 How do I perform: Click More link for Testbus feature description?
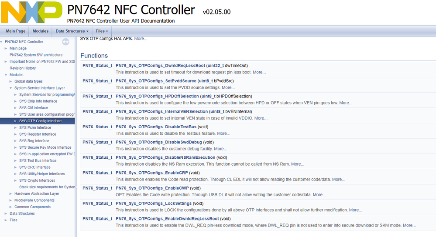tap(223, 134)
